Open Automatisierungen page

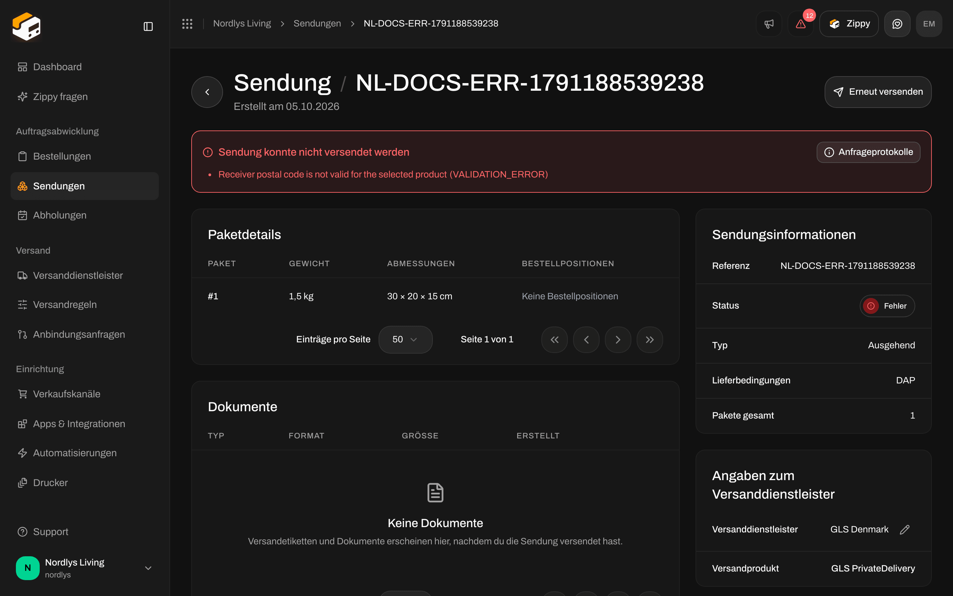85,453
